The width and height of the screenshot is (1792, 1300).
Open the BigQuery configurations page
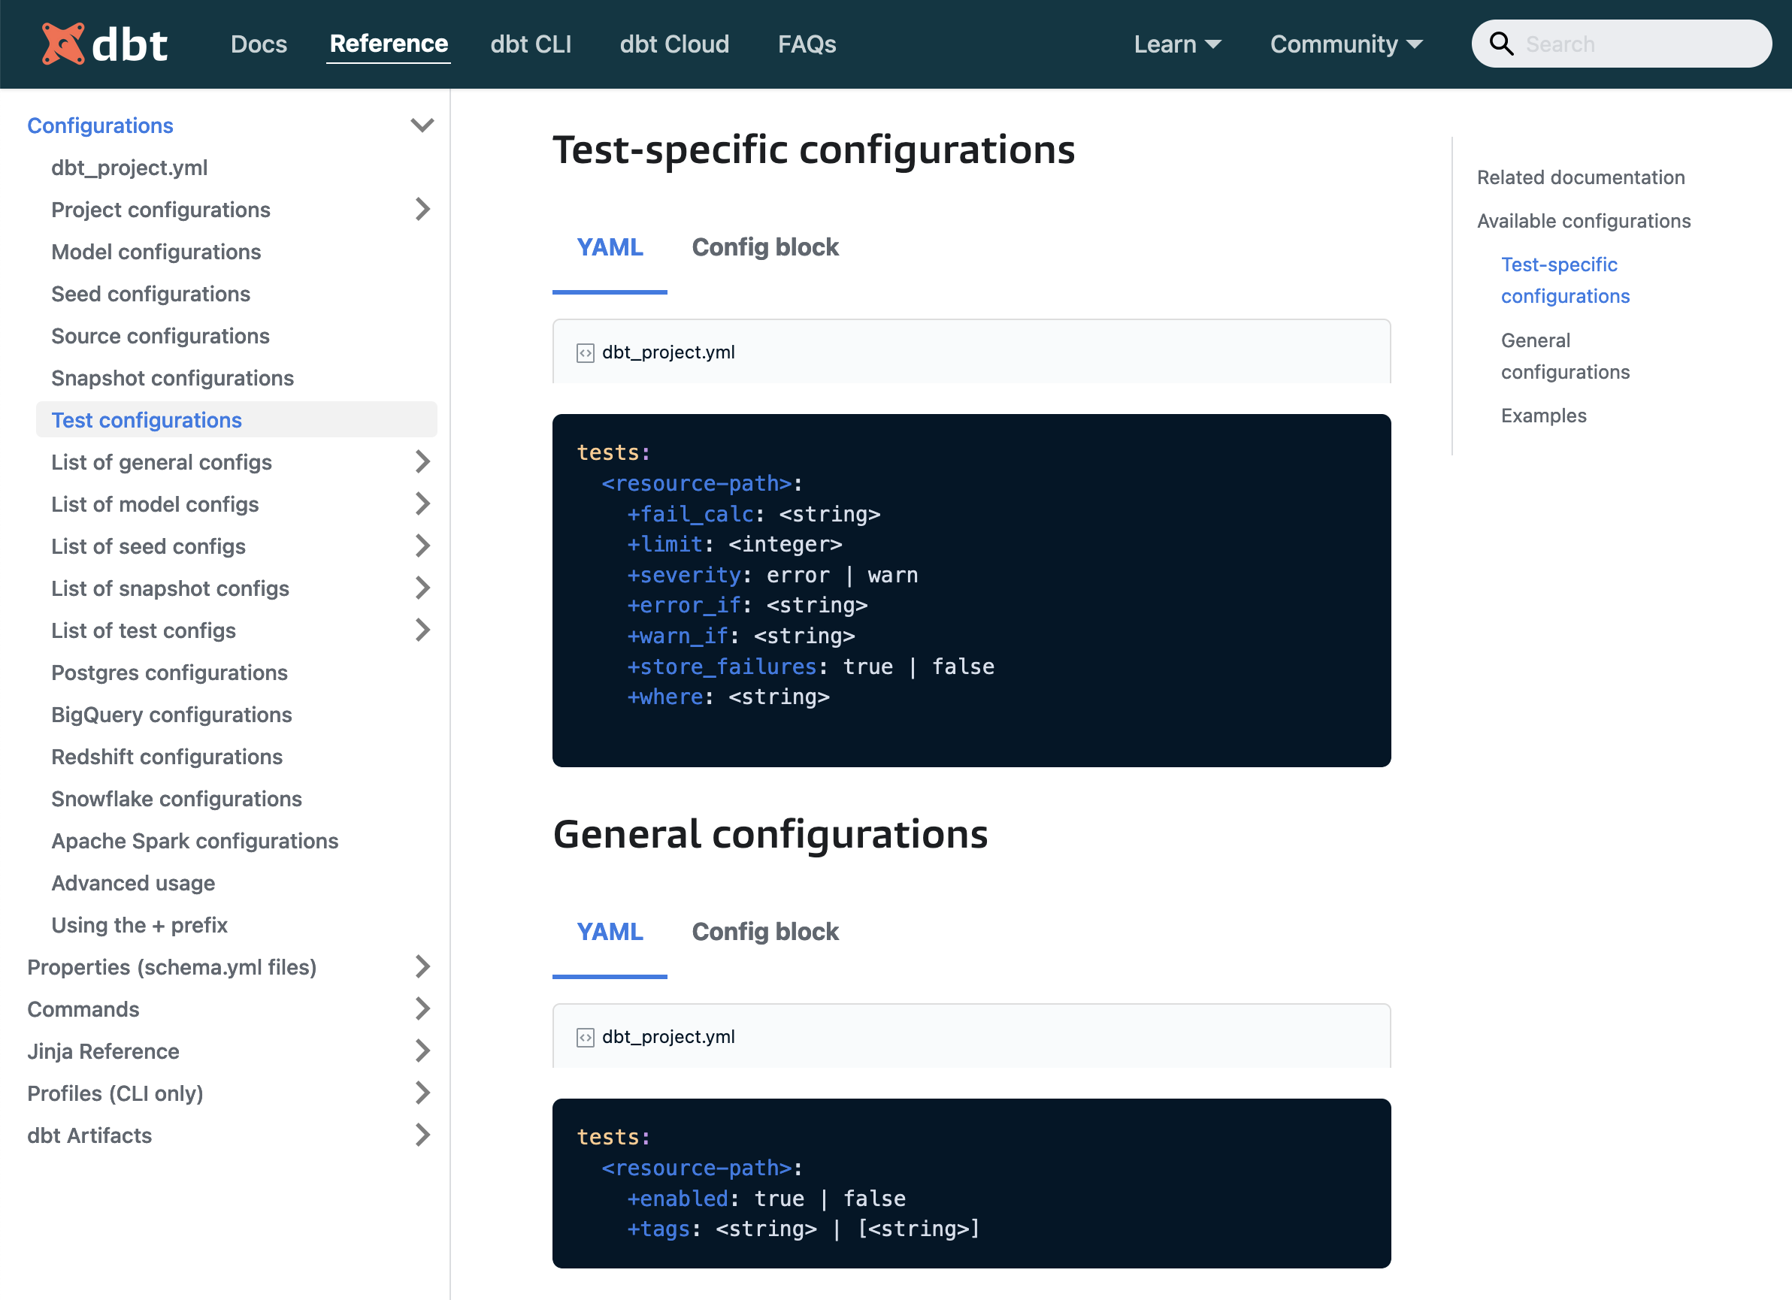[171, 714]
